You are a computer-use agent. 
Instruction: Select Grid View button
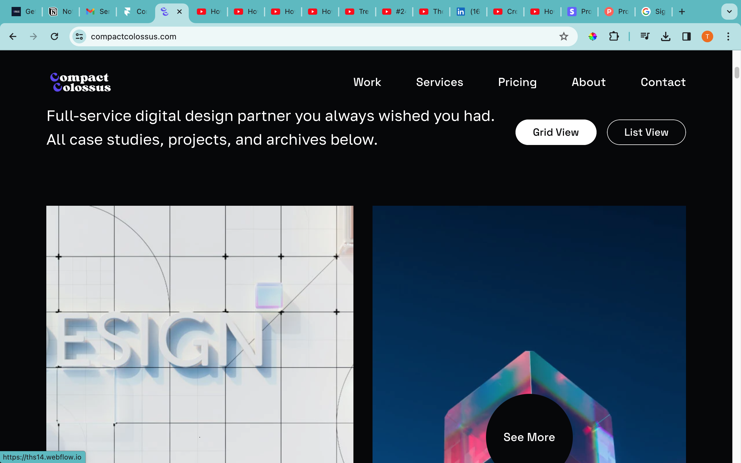click(556, 132)
